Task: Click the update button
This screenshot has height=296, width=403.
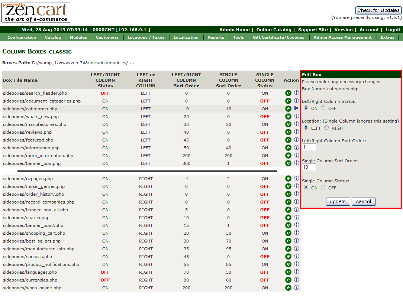Action: (338, 202)
